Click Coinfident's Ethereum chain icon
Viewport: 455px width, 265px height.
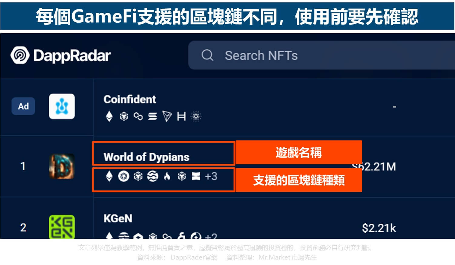coord(109,116)
